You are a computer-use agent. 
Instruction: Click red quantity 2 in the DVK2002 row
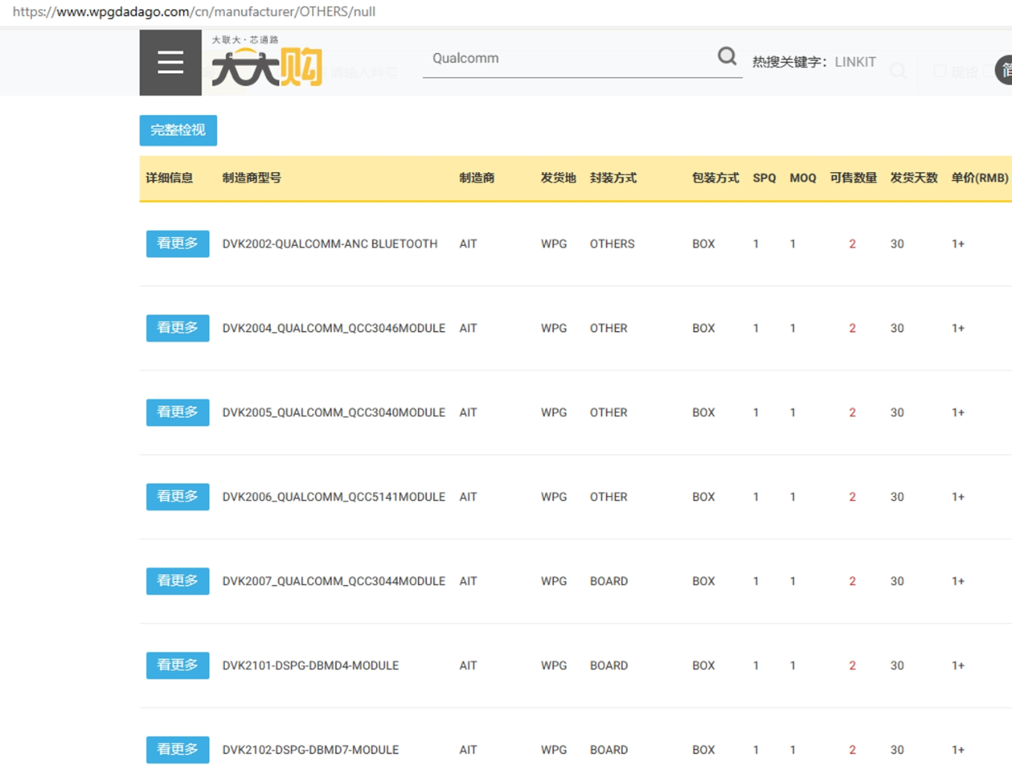(852, 244)
